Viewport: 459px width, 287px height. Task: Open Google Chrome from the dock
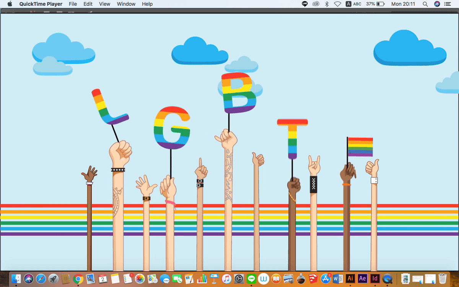pos(78,279)
